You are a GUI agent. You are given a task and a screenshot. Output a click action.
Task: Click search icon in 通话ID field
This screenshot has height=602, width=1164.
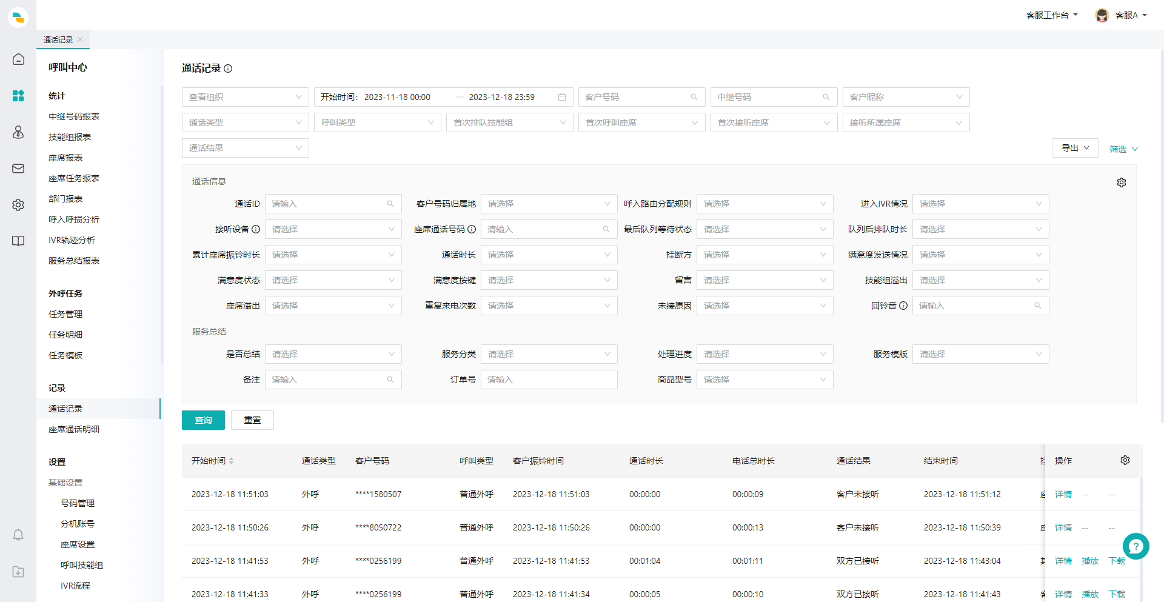(x=390, y=204)
